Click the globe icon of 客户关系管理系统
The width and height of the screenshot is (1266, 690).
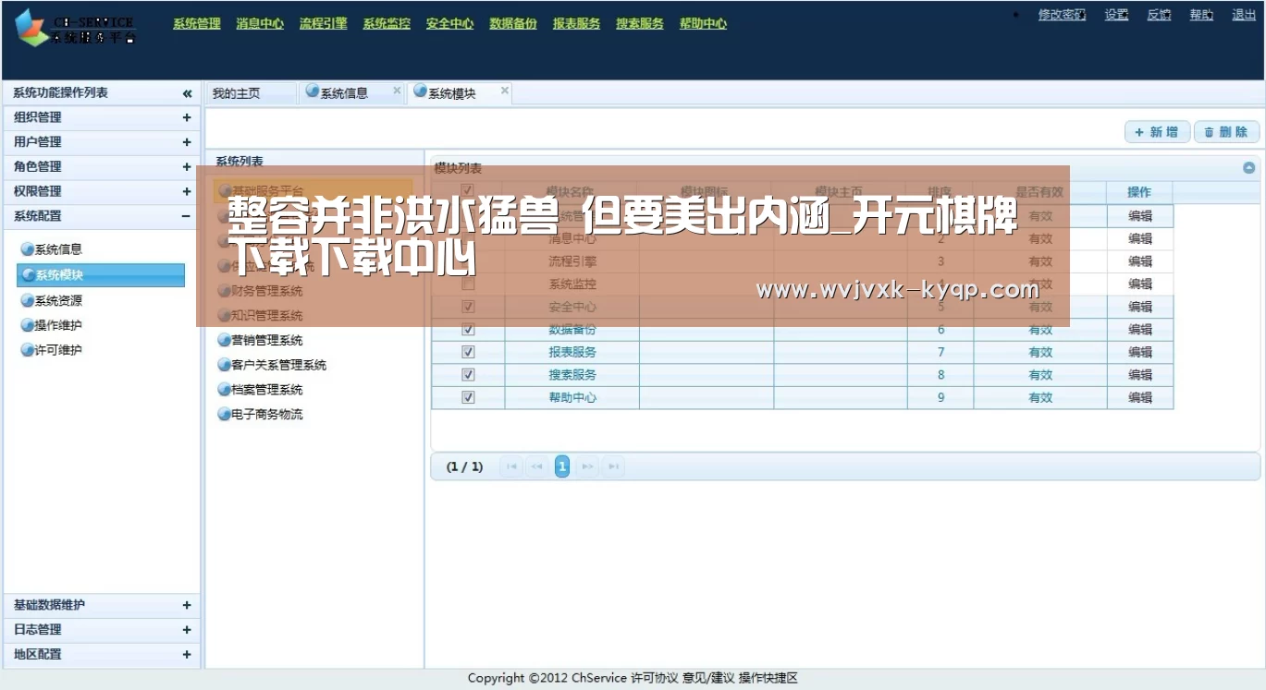(224, 365)
